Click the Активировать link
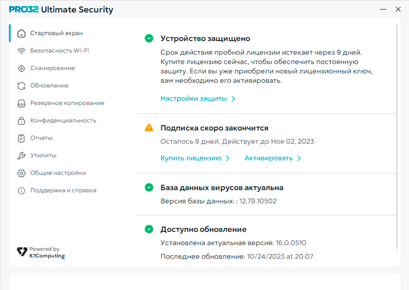 pos(269,159)
